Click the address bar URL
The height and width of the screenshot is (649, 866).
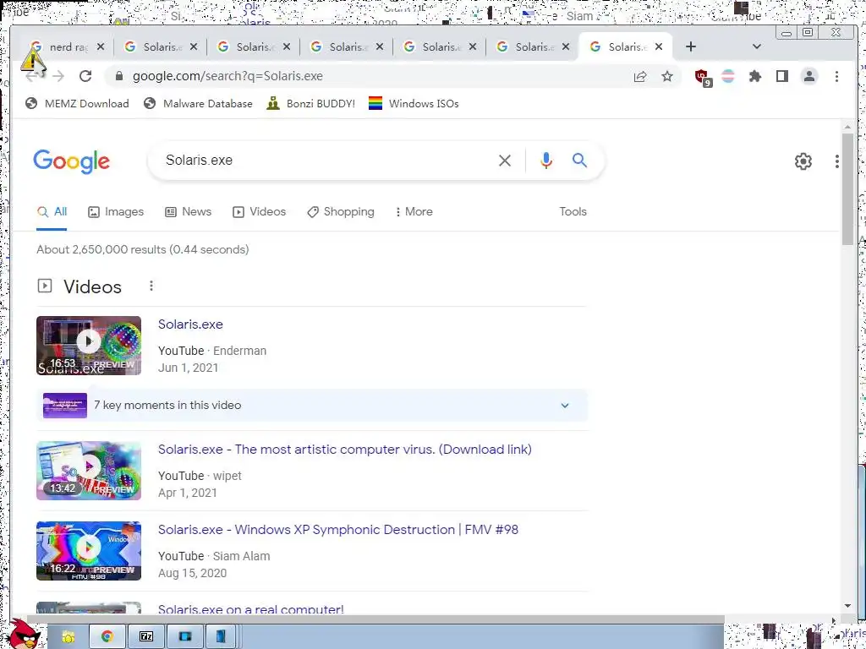click(227, 76)
